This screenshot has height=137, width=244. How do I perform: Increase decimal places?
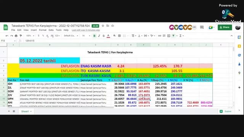coord(52,36)
